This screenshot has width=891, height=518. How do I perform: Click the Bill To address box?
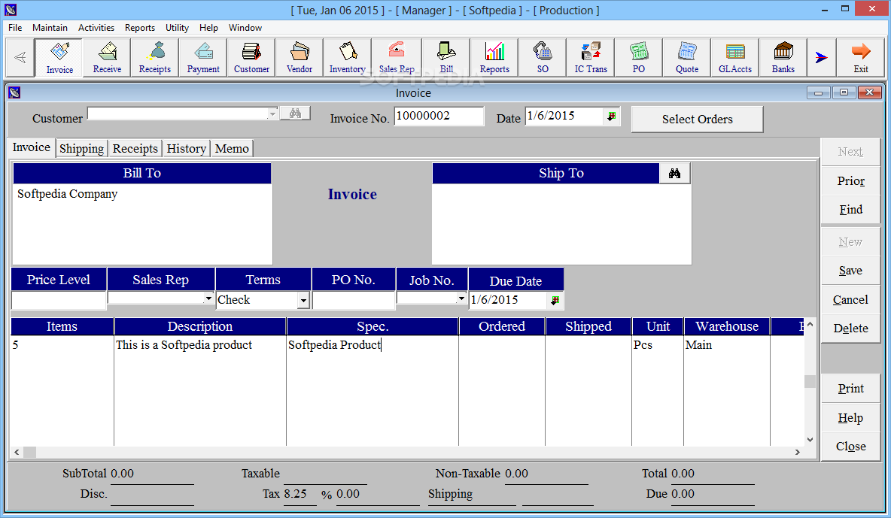click(142, 224)
